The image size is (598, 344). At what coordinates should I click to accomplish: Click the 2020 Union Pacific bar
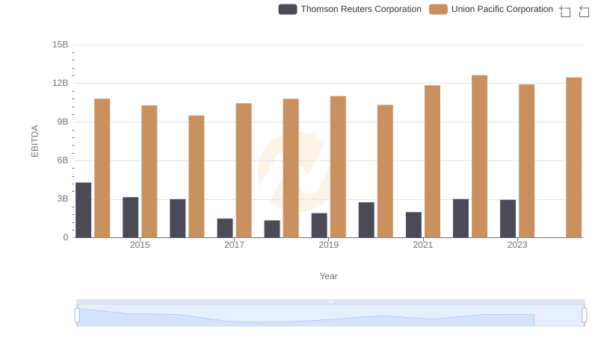[x=385, y=171]
